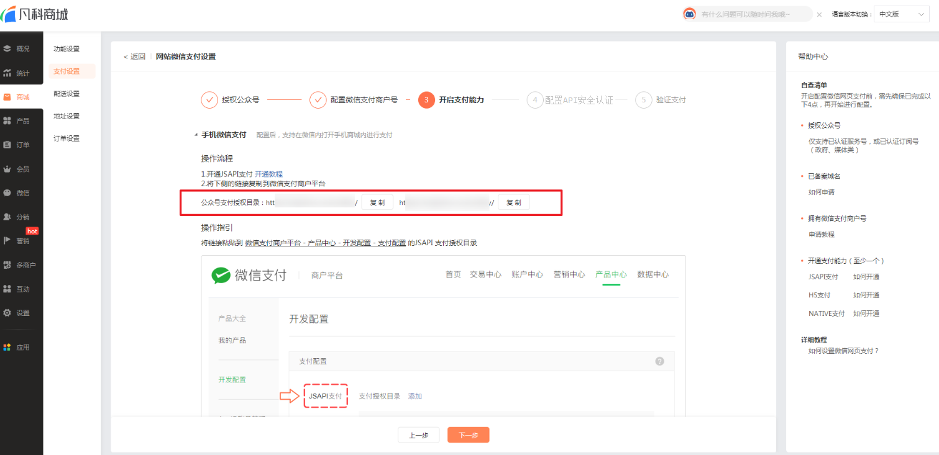This screenshot has width=939, height=455.
Task: Open the 互动 interaction sidebar icon
Action: [x=7, y=289]
